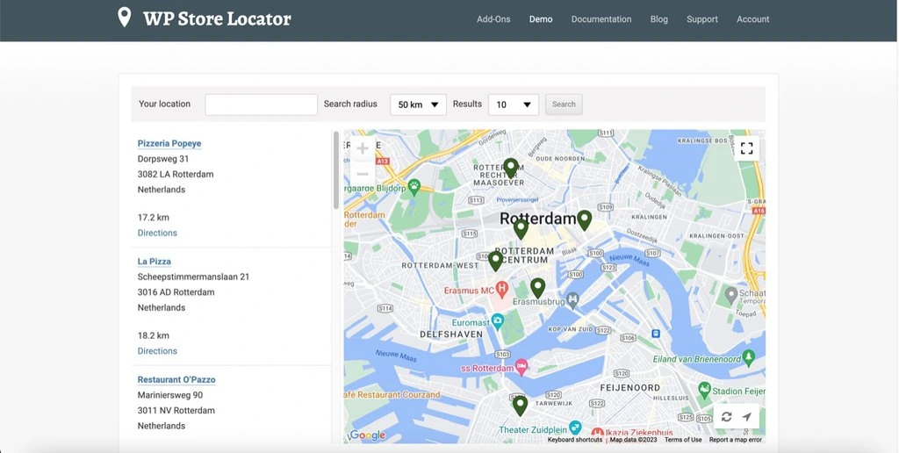Screen dimensions: 899x453
Task: Select store marker beside Rotterdam-West label
Action: [x=495, y=262]
